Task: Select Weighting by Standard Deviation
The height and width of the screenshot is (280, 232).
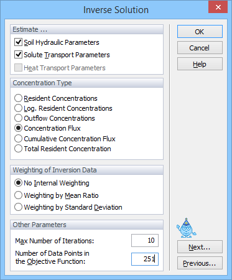Action: 18,207
